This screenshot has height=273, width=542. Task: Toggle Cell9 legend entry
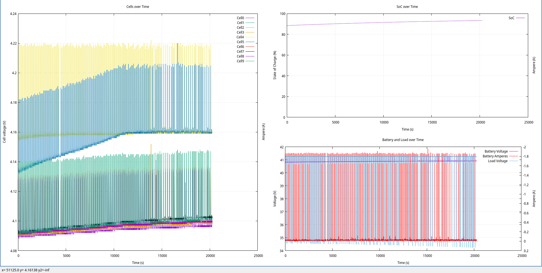tap(245, 61)
